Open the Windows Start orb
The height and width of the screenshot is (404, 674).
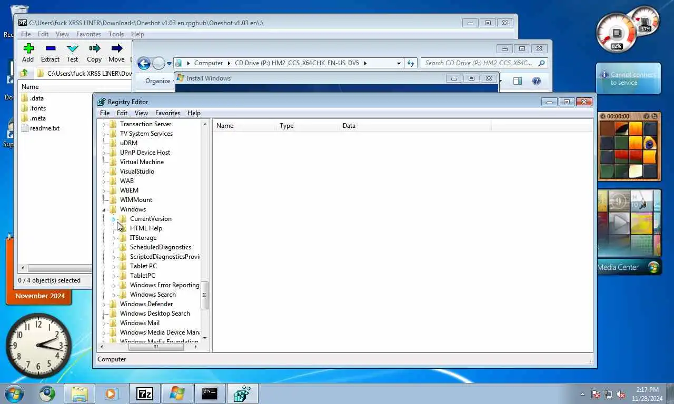coord(14,393)
